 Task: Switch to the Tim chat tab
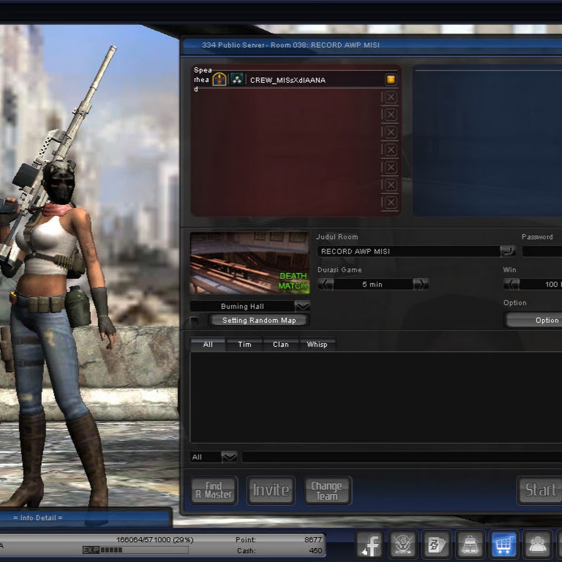pos(244,345)
